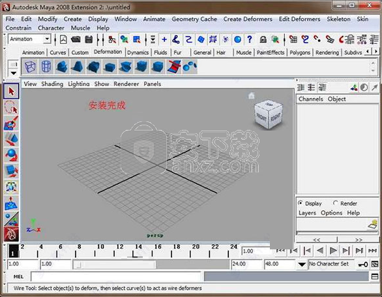
Task: Open the character set dropdown arrow
Action: [302, 264]
